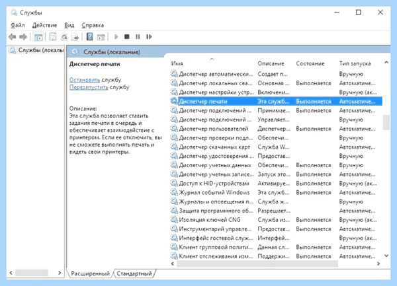Select Службы (локальные) in the tree

point(36,50)
